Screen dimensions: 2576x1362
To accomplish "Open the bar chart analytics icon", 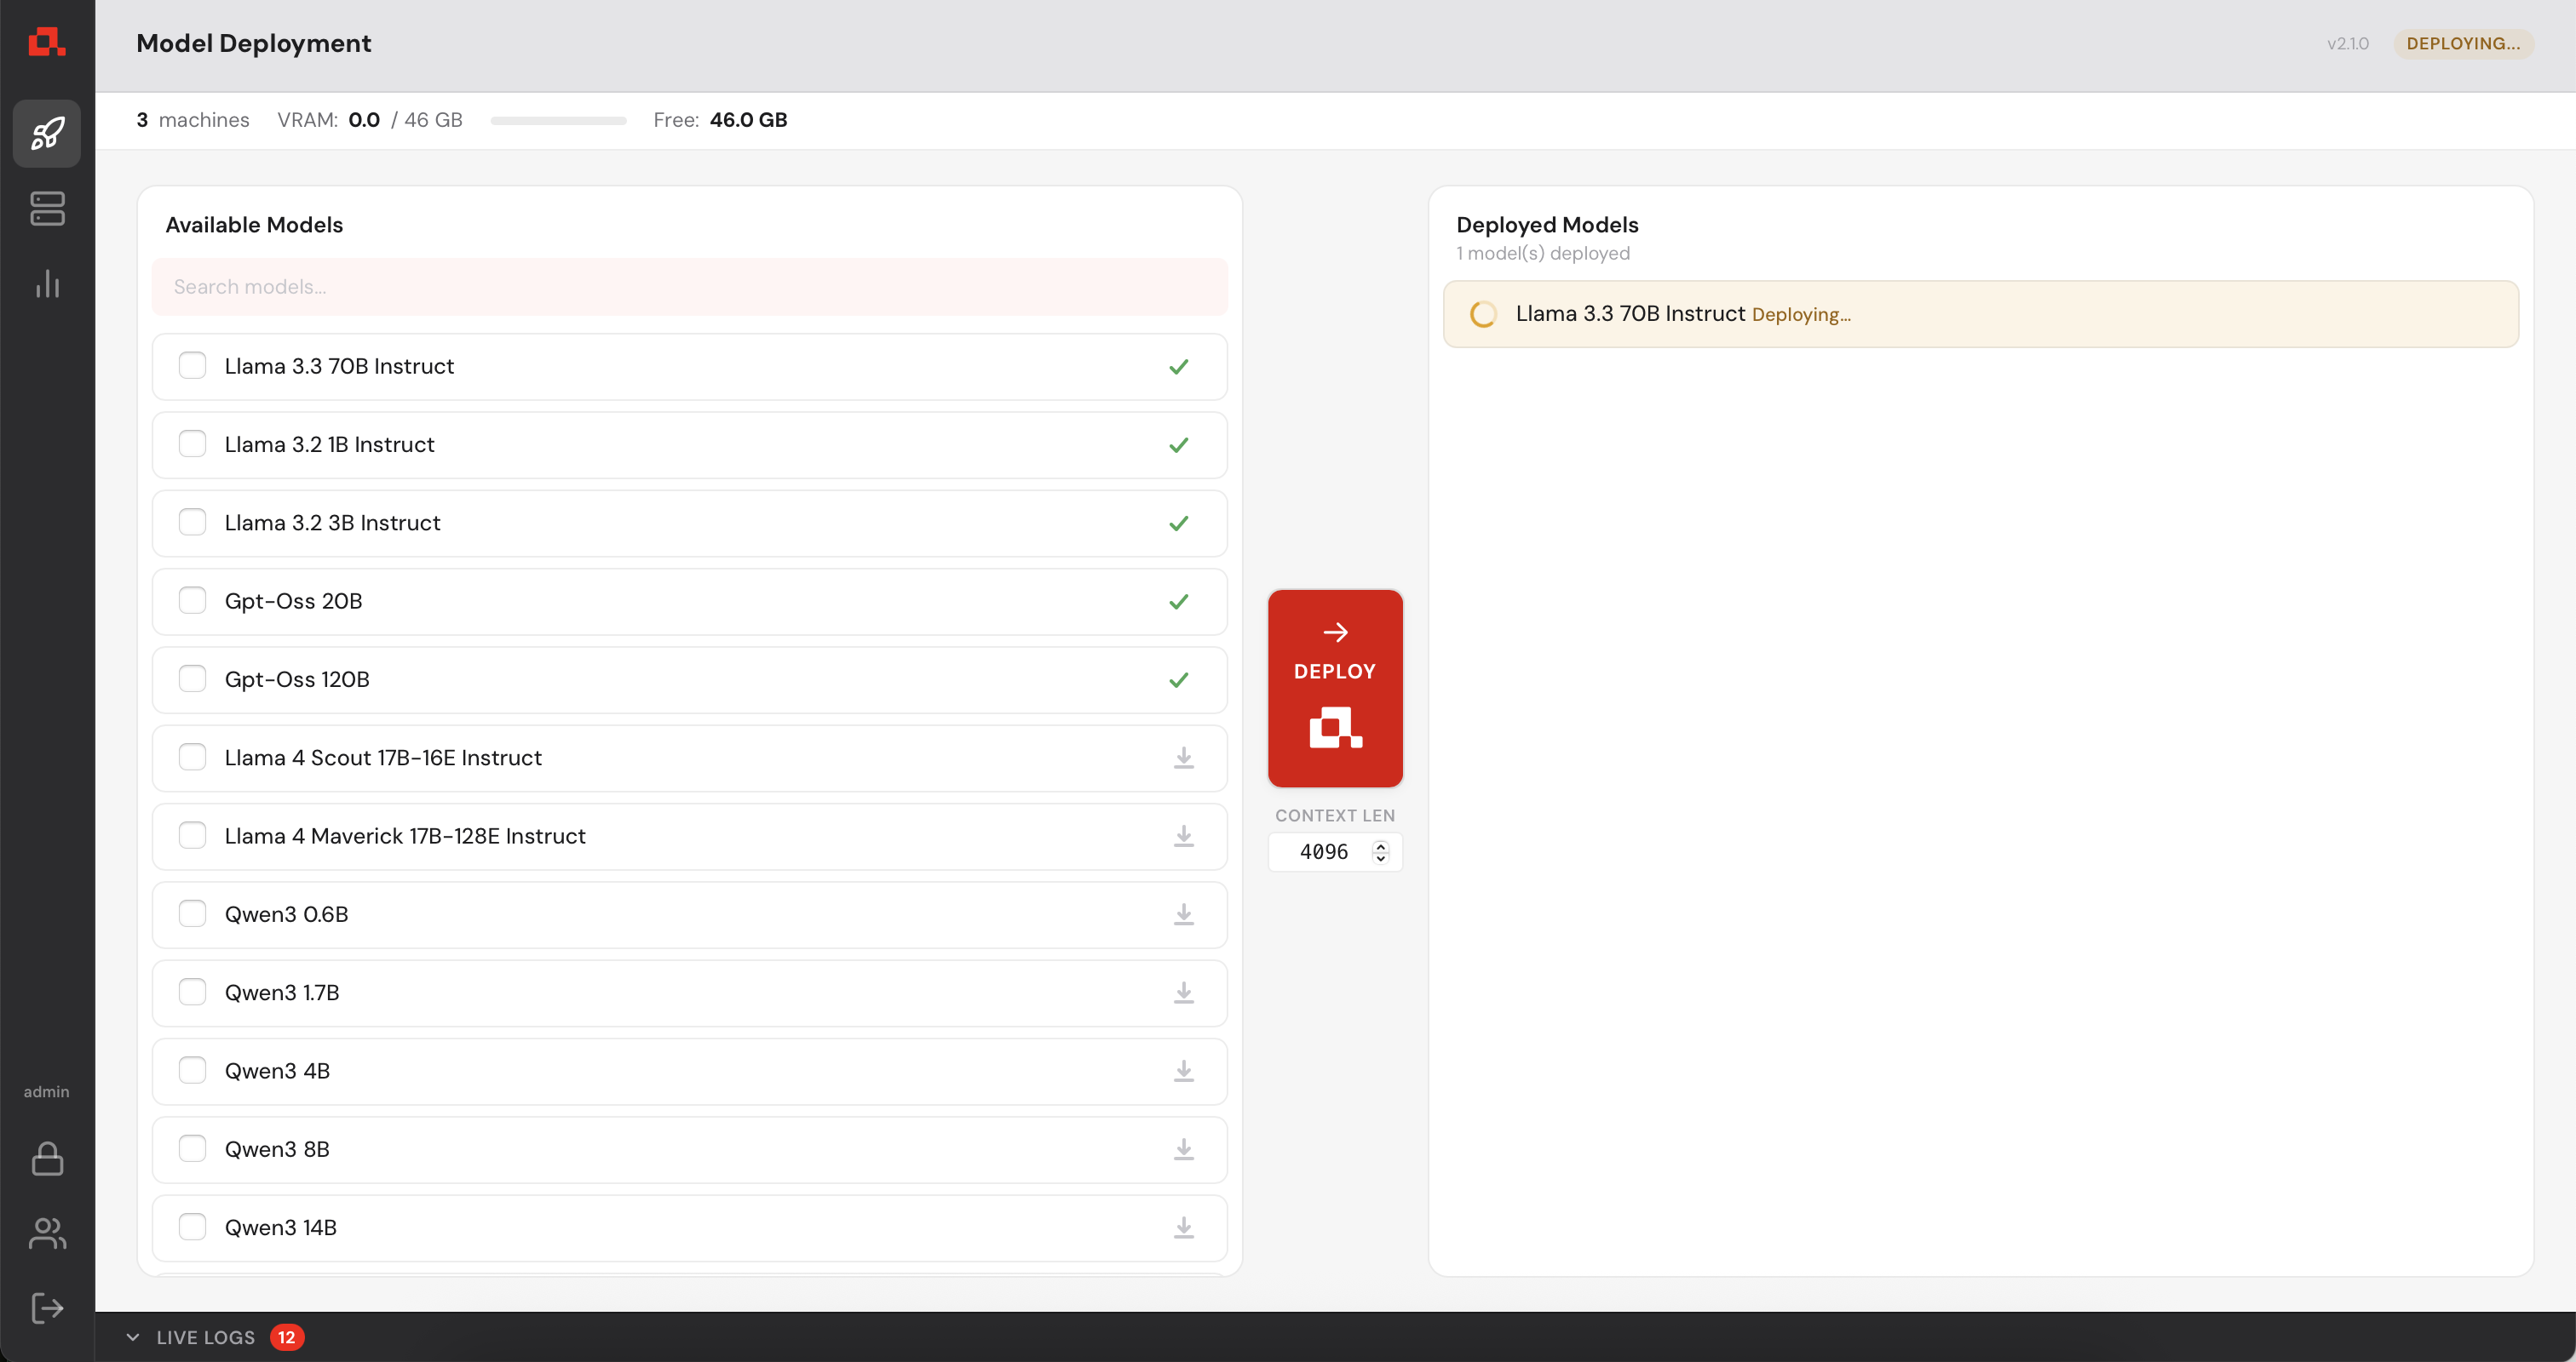I will coord(47,283).
